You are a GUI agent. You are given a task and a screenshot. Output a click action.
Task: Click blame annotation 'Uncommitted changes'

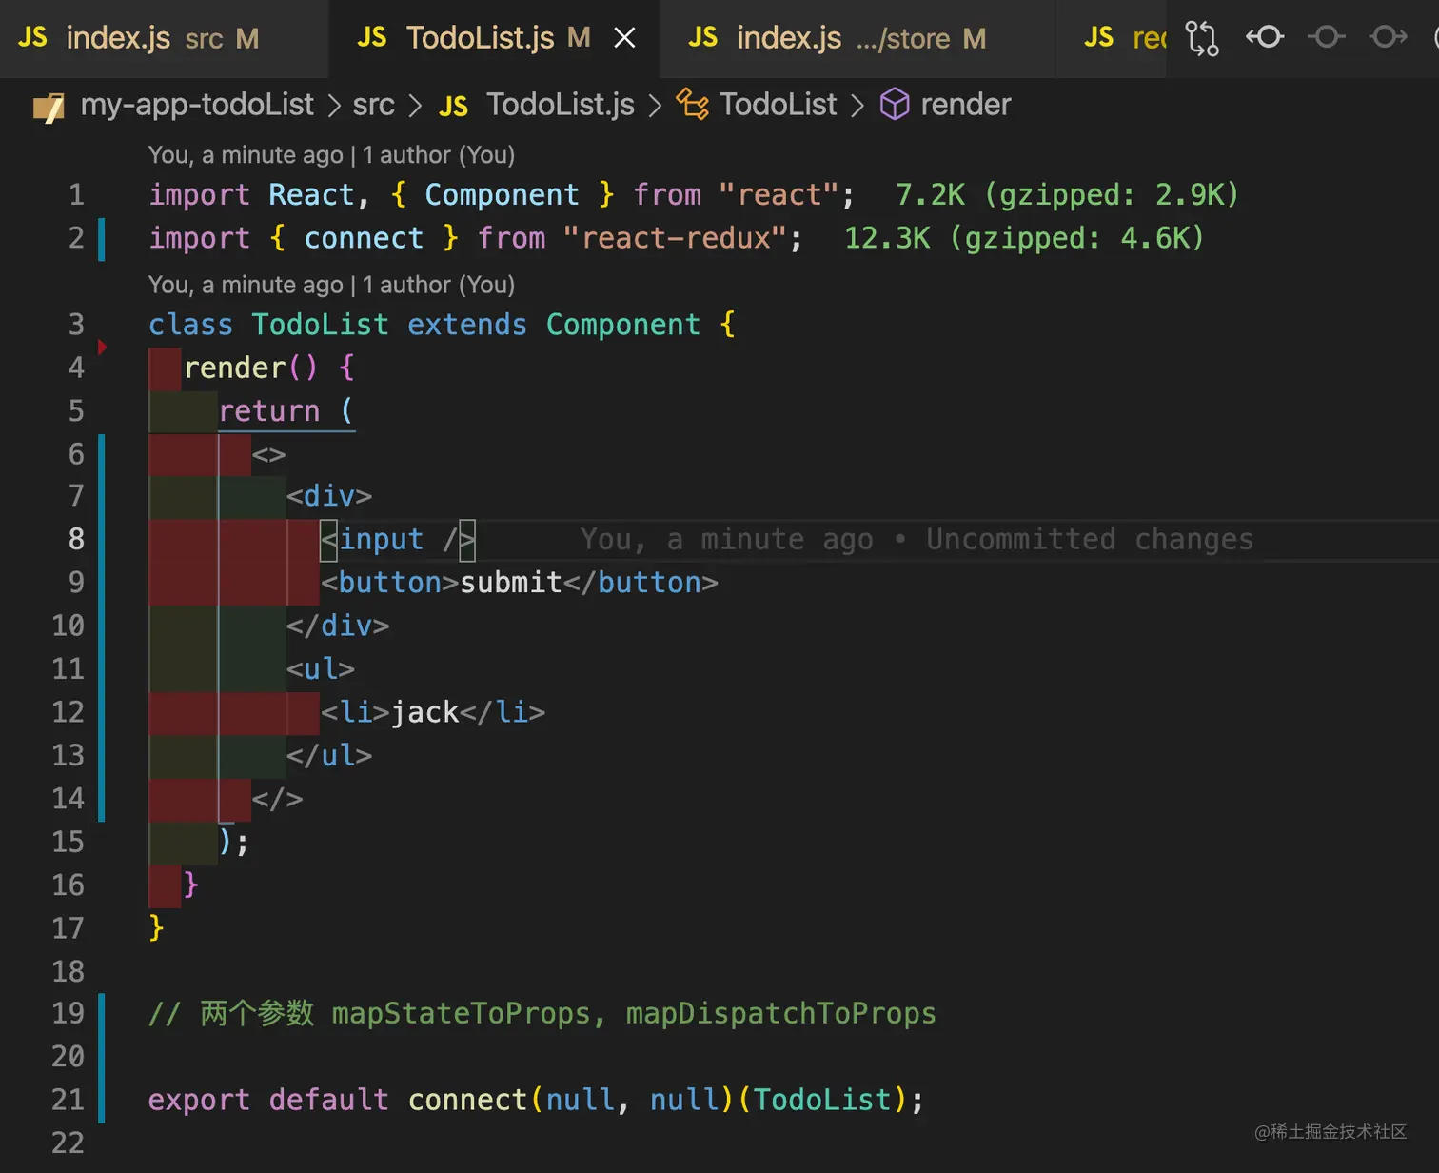click(1089, 539)
